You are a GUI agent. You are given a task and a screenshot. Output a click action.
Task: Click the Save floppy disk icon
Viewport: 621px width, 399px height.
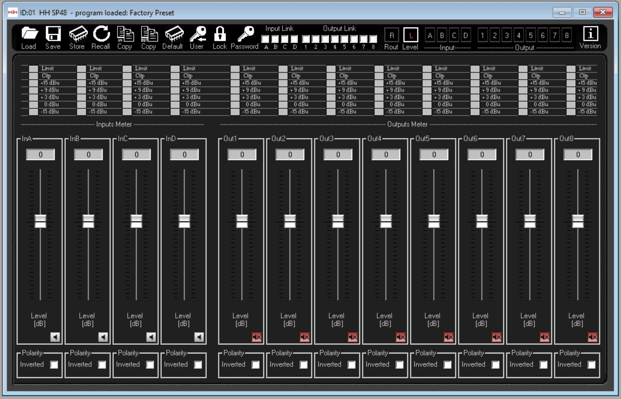53,34
